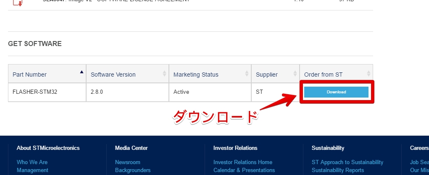Click the Order from ST header

click(336, 74)
